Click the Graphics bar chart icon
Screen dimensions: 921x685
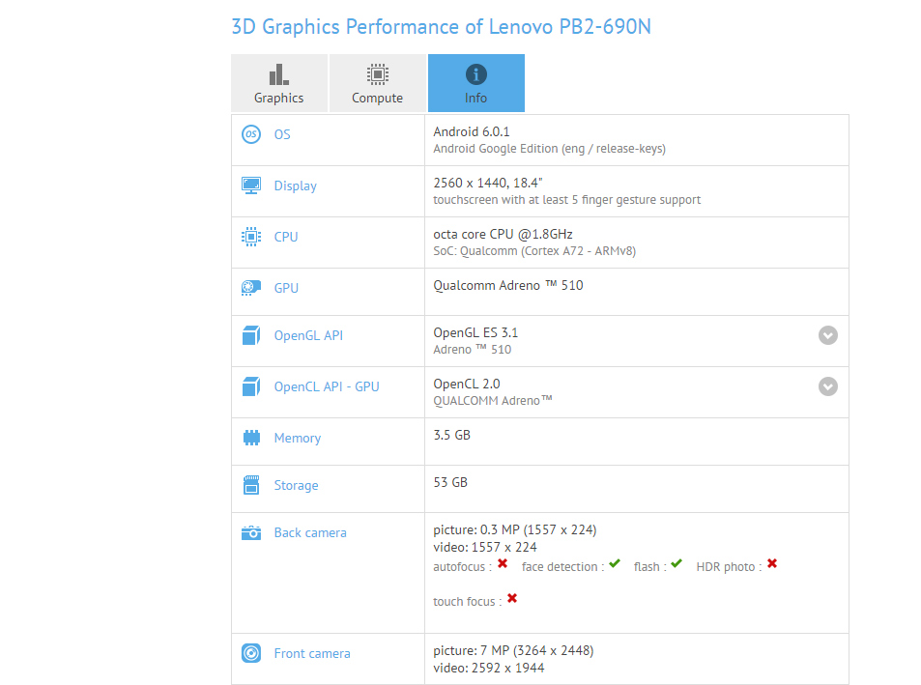click(279, 74)
